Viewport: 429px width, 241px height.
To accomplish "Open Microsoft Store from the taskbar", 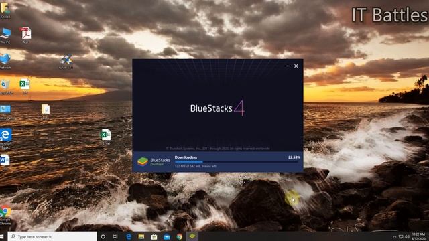I will 154,236.
